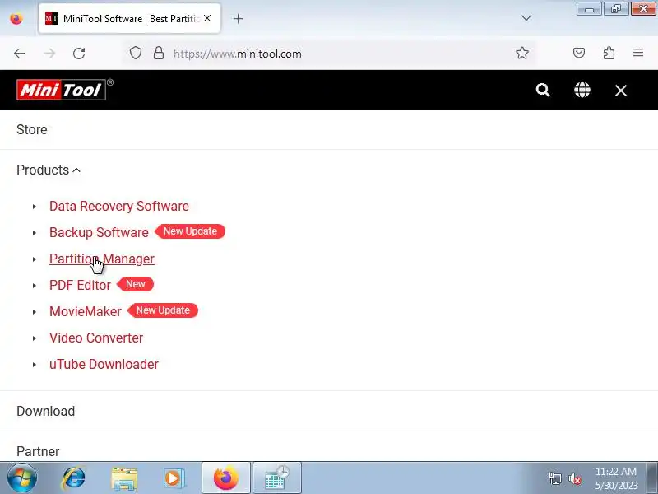Open the Firefox application menu
This screenshot has width=658, height=494.
pos(638,53)
